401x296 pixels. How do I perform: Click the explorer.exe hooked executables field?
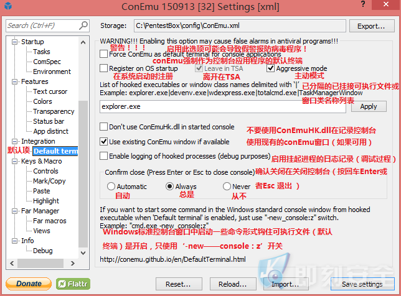coord(223,106)
